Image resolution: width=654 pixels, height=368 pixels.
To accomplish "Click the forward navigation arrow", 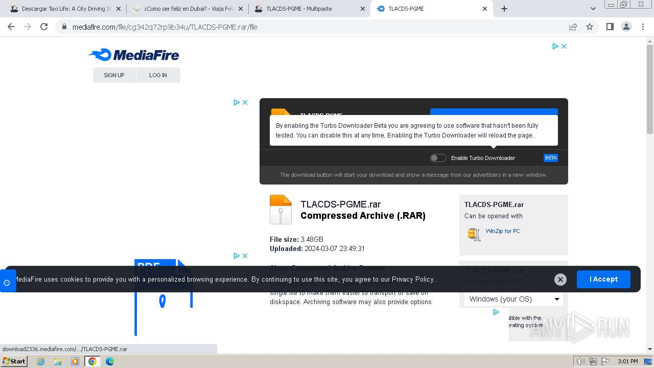I will (x=28, y=27).
